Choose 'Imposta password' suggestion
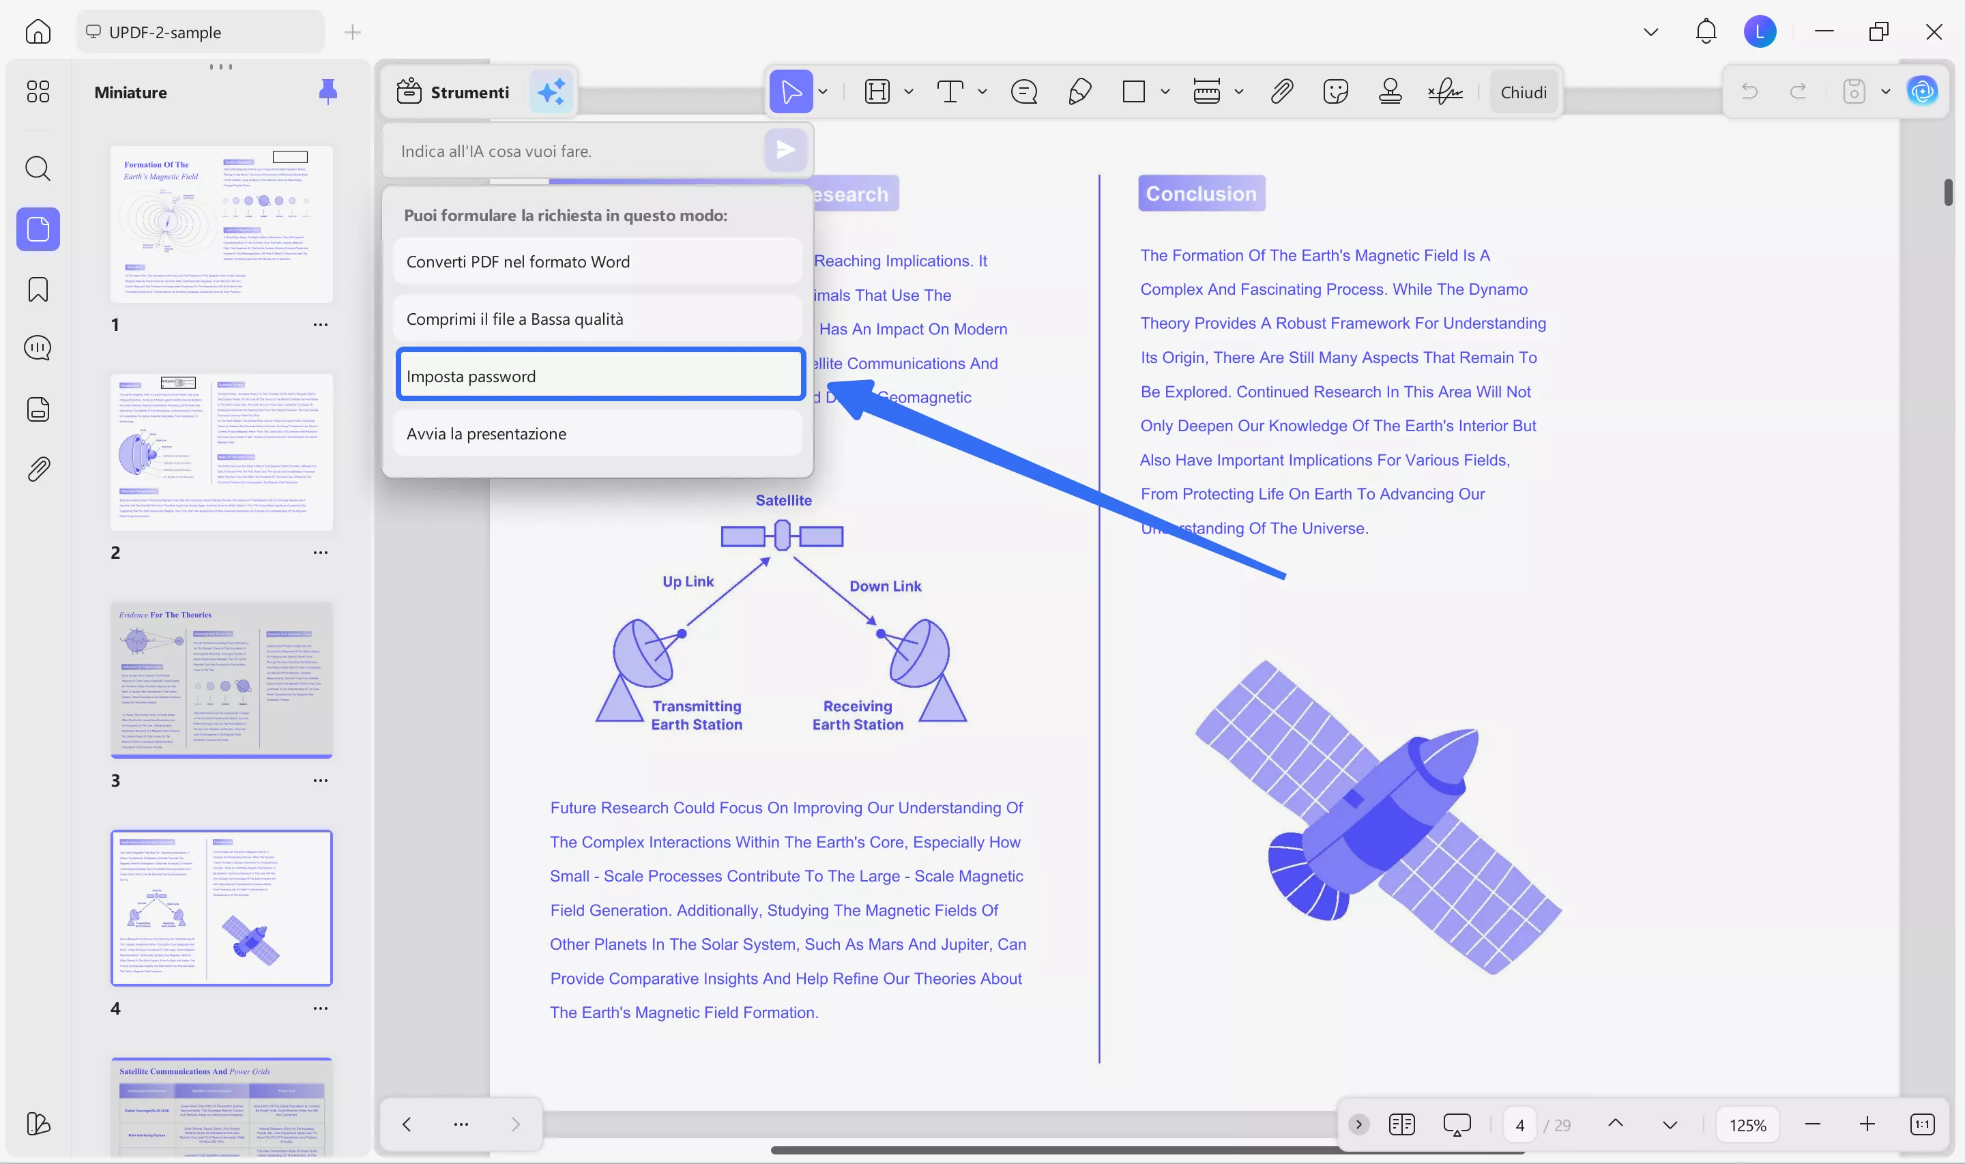The image size is (1965, 1164). pos(600,376)
